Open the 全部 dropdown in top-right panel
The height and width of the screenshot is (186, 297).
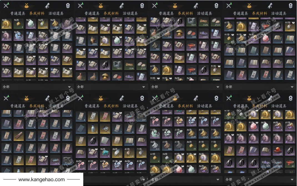coord(260,87)
